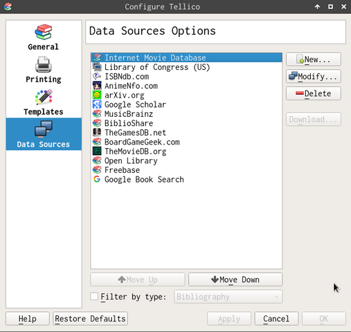The width and height of the screenshot is (351, 332).
Task: Select AnimeNfo.com in the list
Action: click(131, 86)
